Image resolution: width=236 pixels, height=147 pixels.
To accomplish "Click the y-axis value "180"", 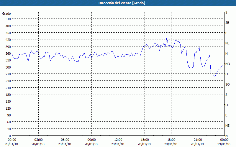I will [8, 95].
